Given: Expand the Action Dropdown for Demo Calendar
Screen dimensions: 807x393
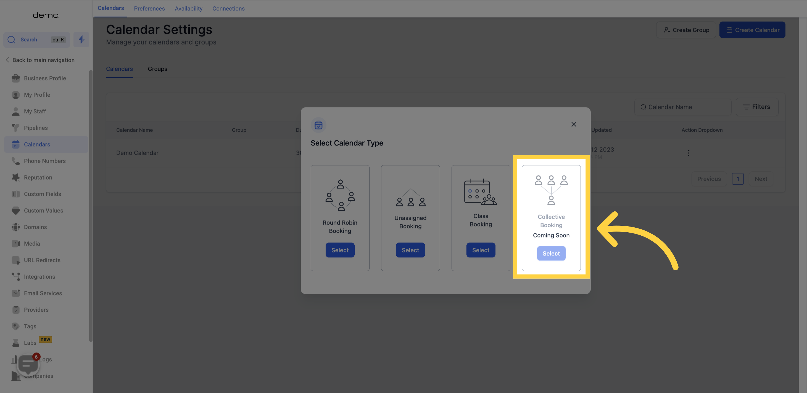Looking at the screenshot, I should coord(689,153).
